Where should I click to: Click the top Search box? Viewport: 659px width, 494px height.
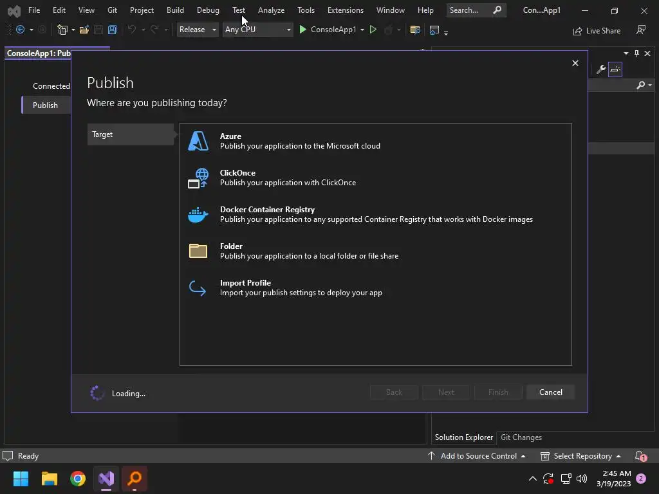click(476, 10)
